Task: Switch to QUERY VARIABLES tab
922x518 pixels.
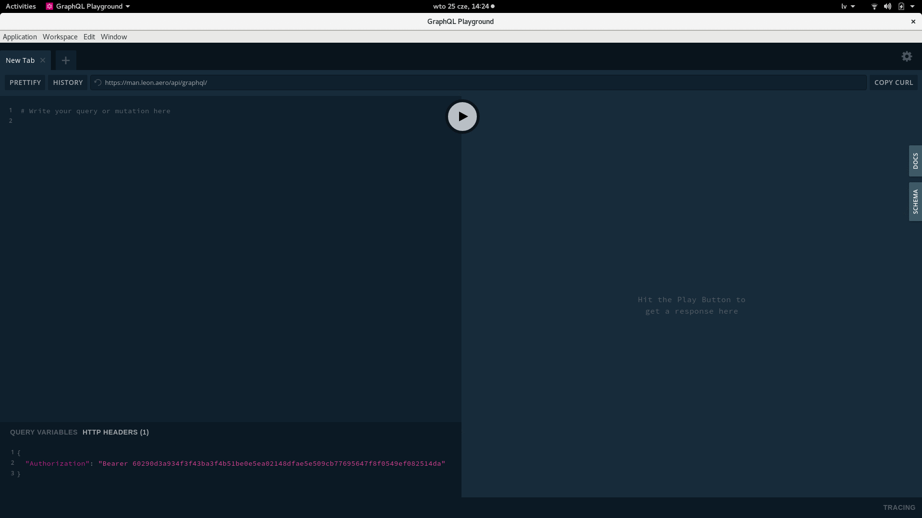Action: click(44, 432)
